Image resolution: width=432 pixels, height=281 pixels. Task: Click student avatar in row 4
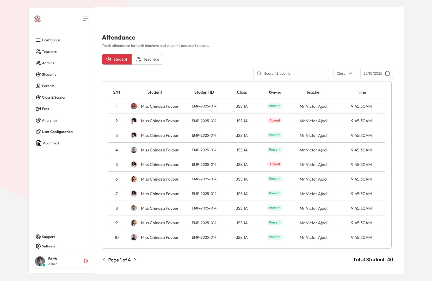[134, 150]
